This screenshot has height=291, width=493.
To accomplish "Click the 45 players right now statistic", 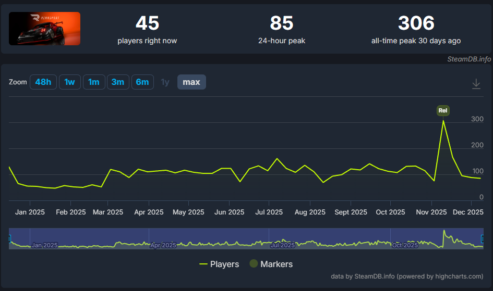I will 147,23.
